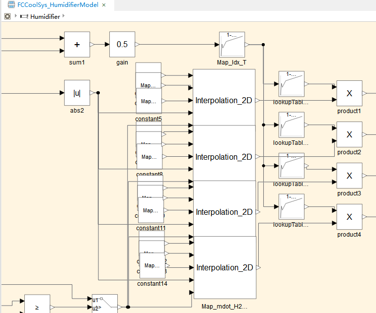Select the product4 multiply block
This screenshot has height=313, width=376.
click(349, 217)
